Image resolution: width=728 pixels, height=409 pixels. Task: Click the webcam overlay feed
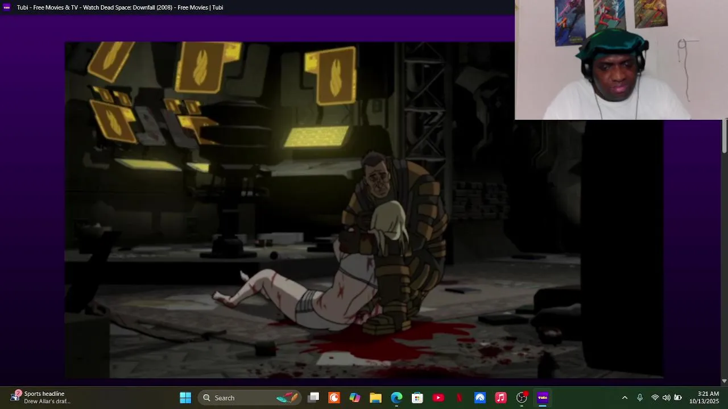click(621, 60)
